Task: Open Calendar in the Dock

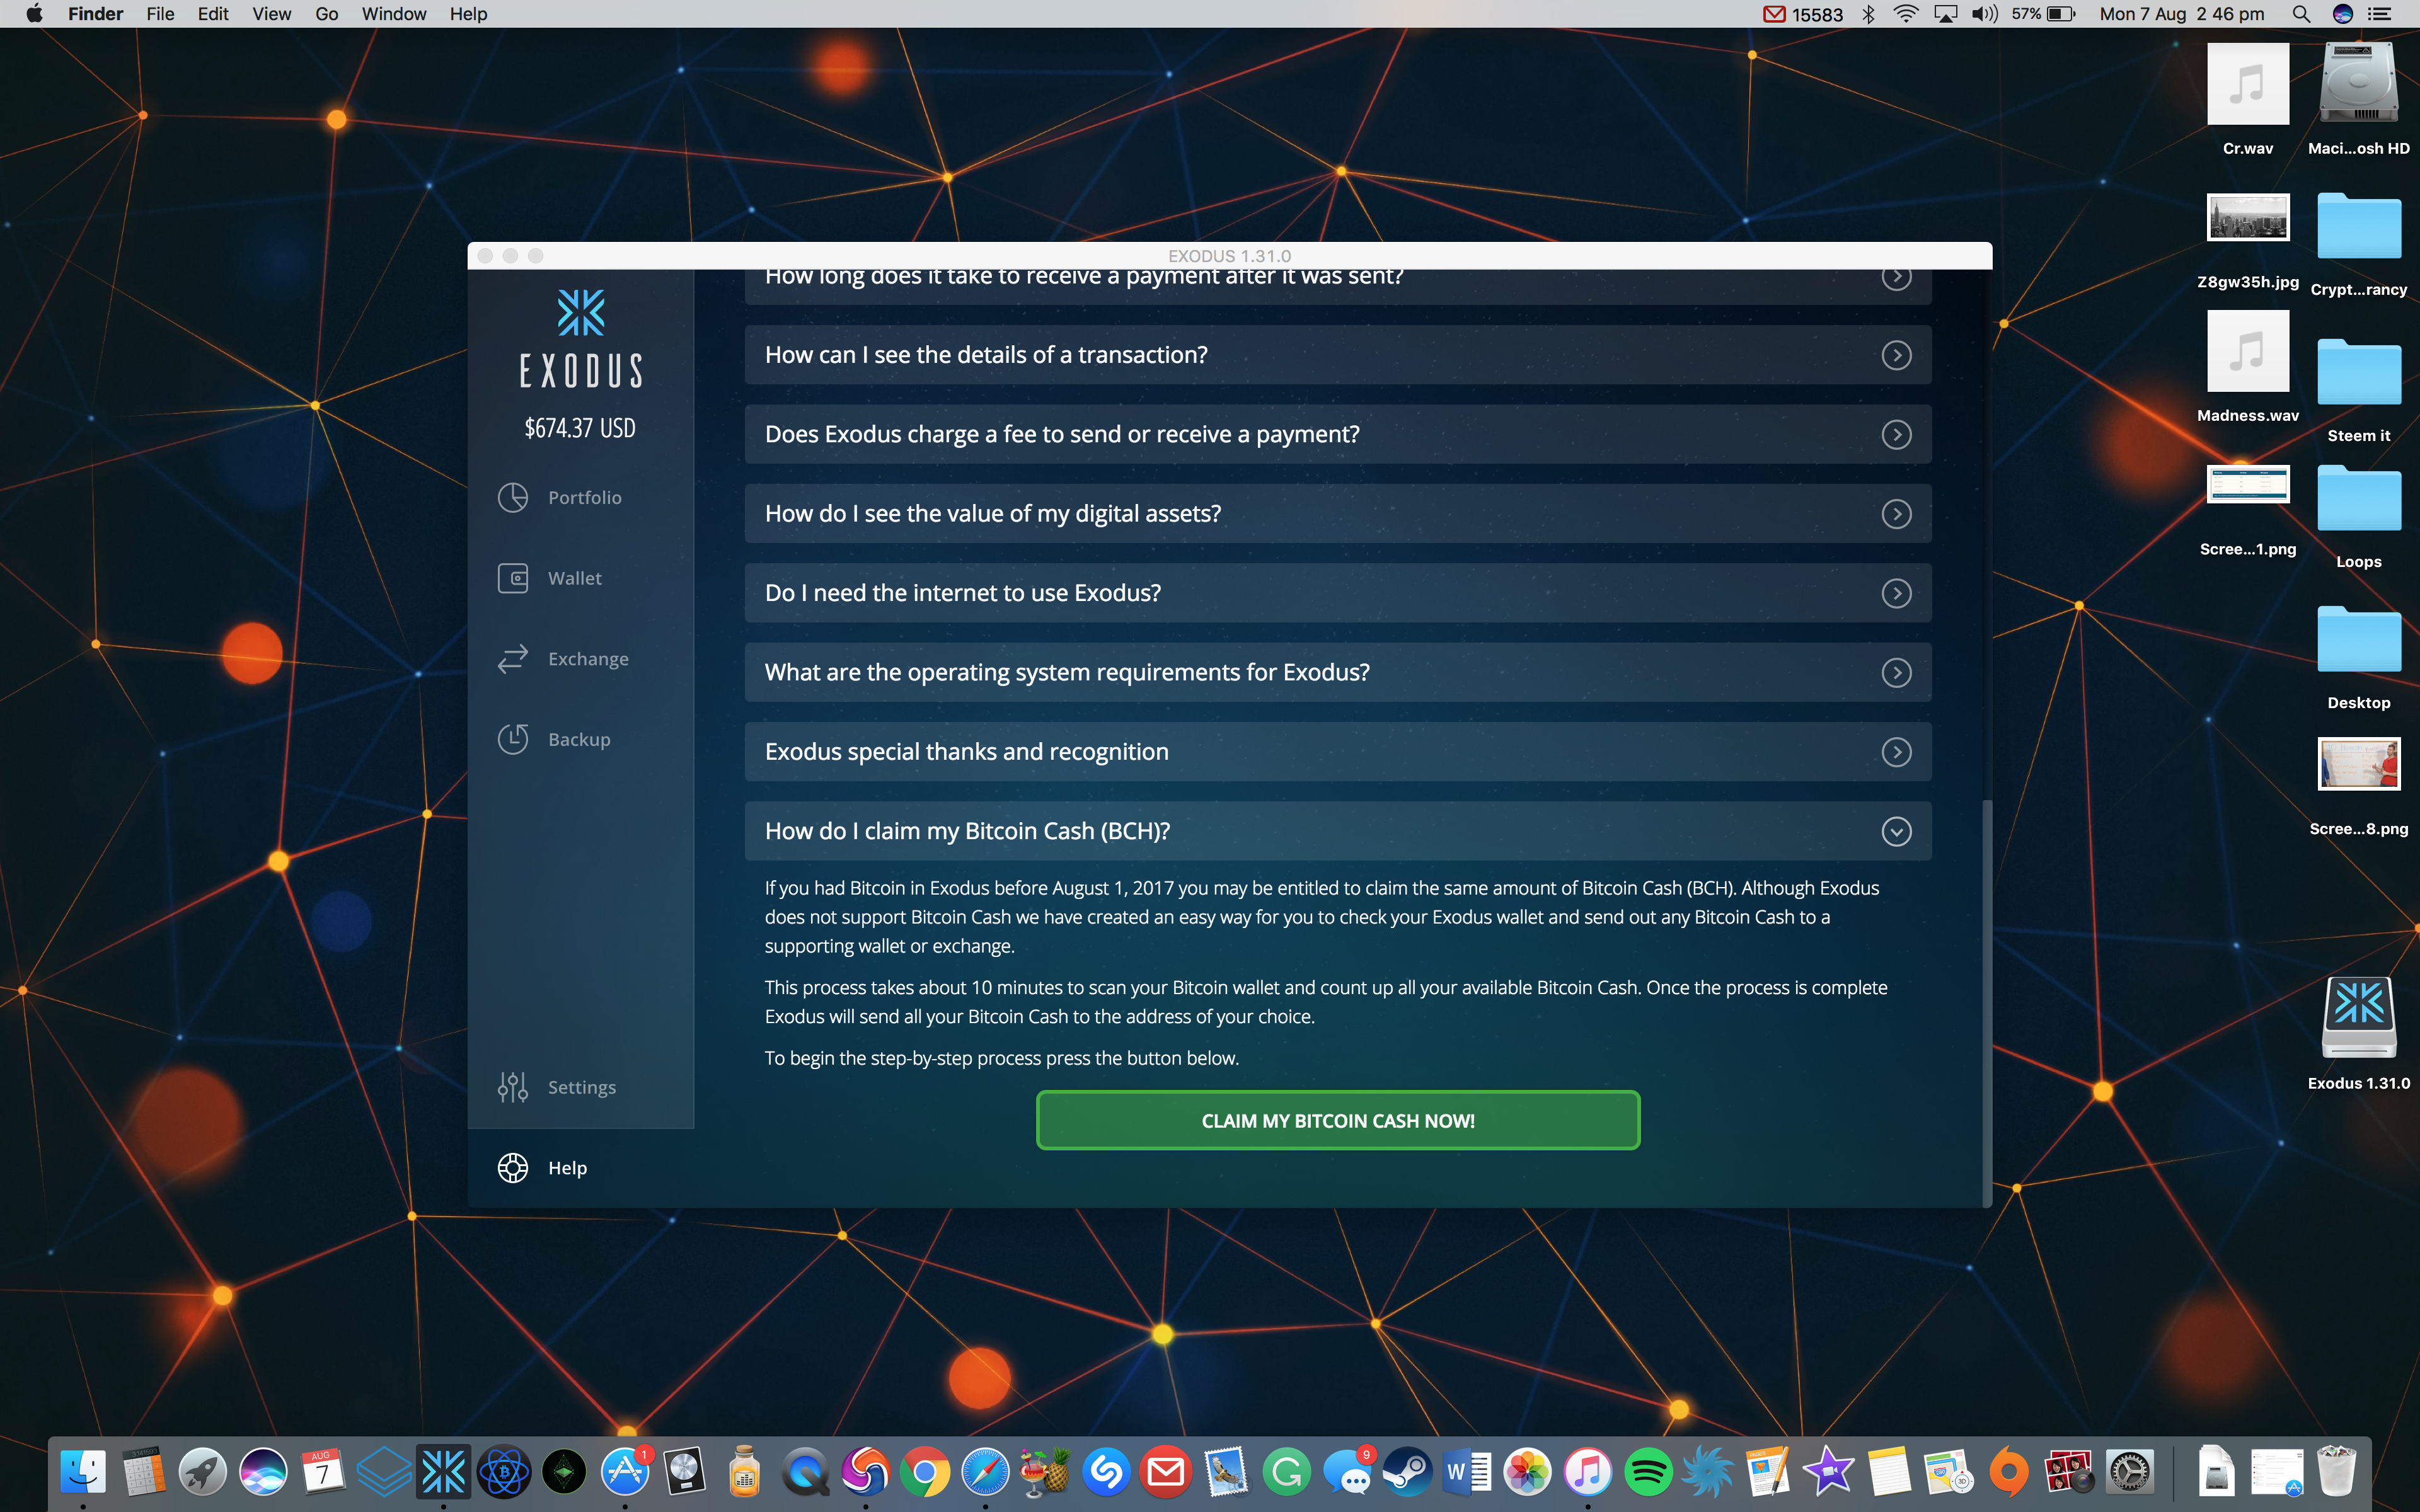Action: point(323,1471)
